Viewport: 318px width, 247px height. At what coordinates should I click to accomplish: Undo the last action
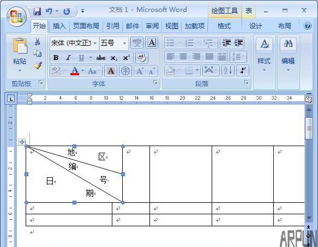point(49,11)
